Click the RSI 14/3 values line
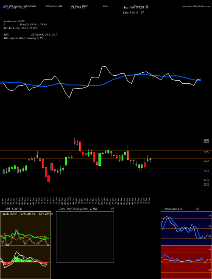The height and width of the screenshot is (279, 212). 25,25
